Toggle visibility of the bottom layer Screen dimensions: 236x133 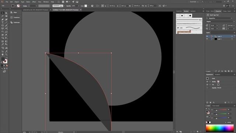point(207,39)
